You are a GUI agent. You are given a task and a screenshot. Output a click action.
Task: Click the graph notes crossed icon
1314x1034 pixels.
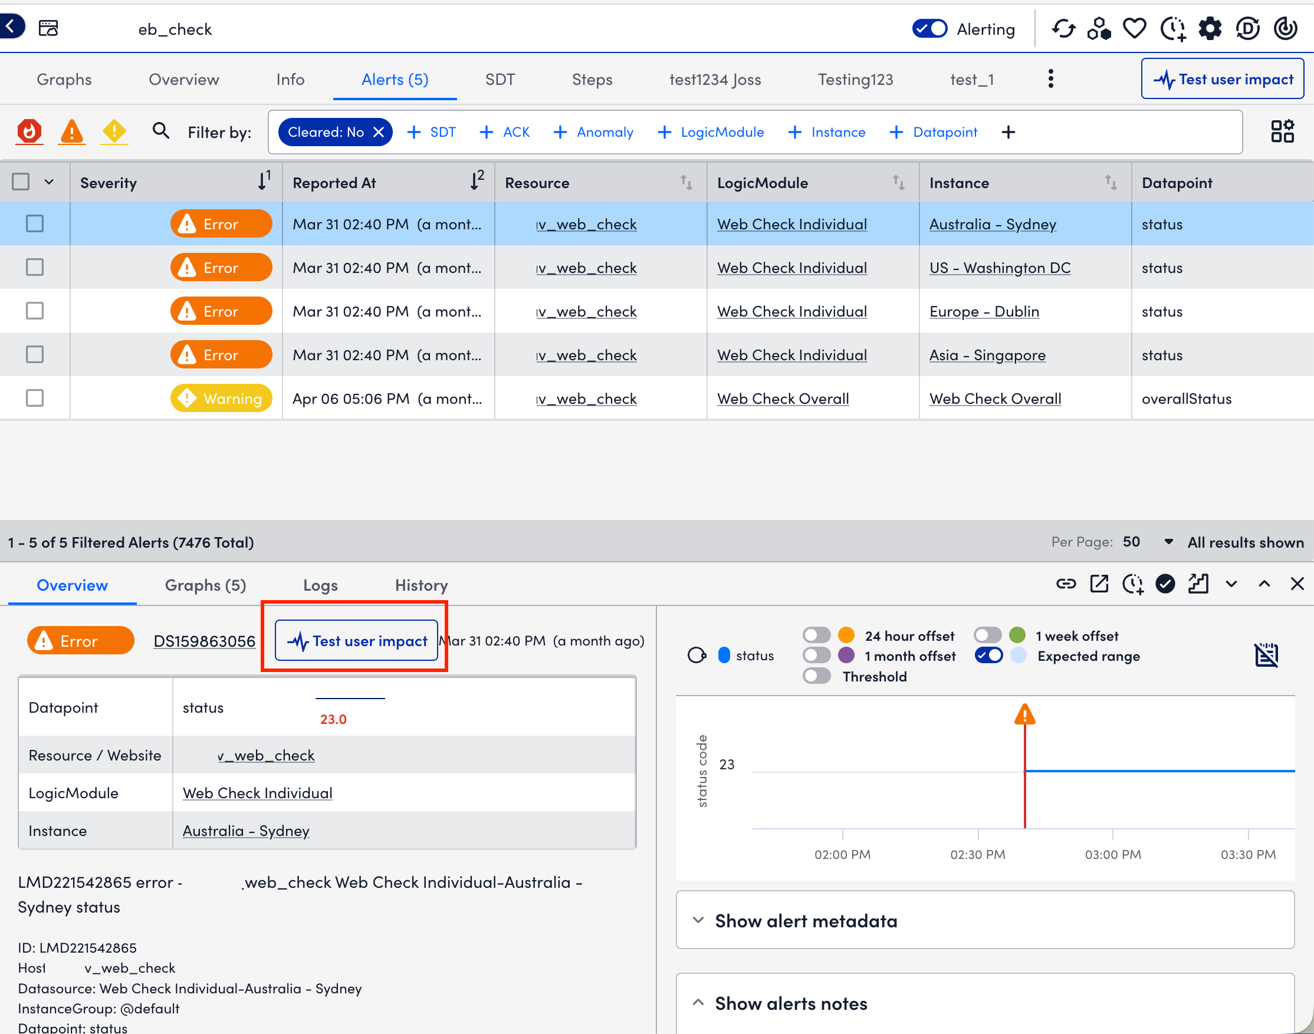(x=1266, y=654)
